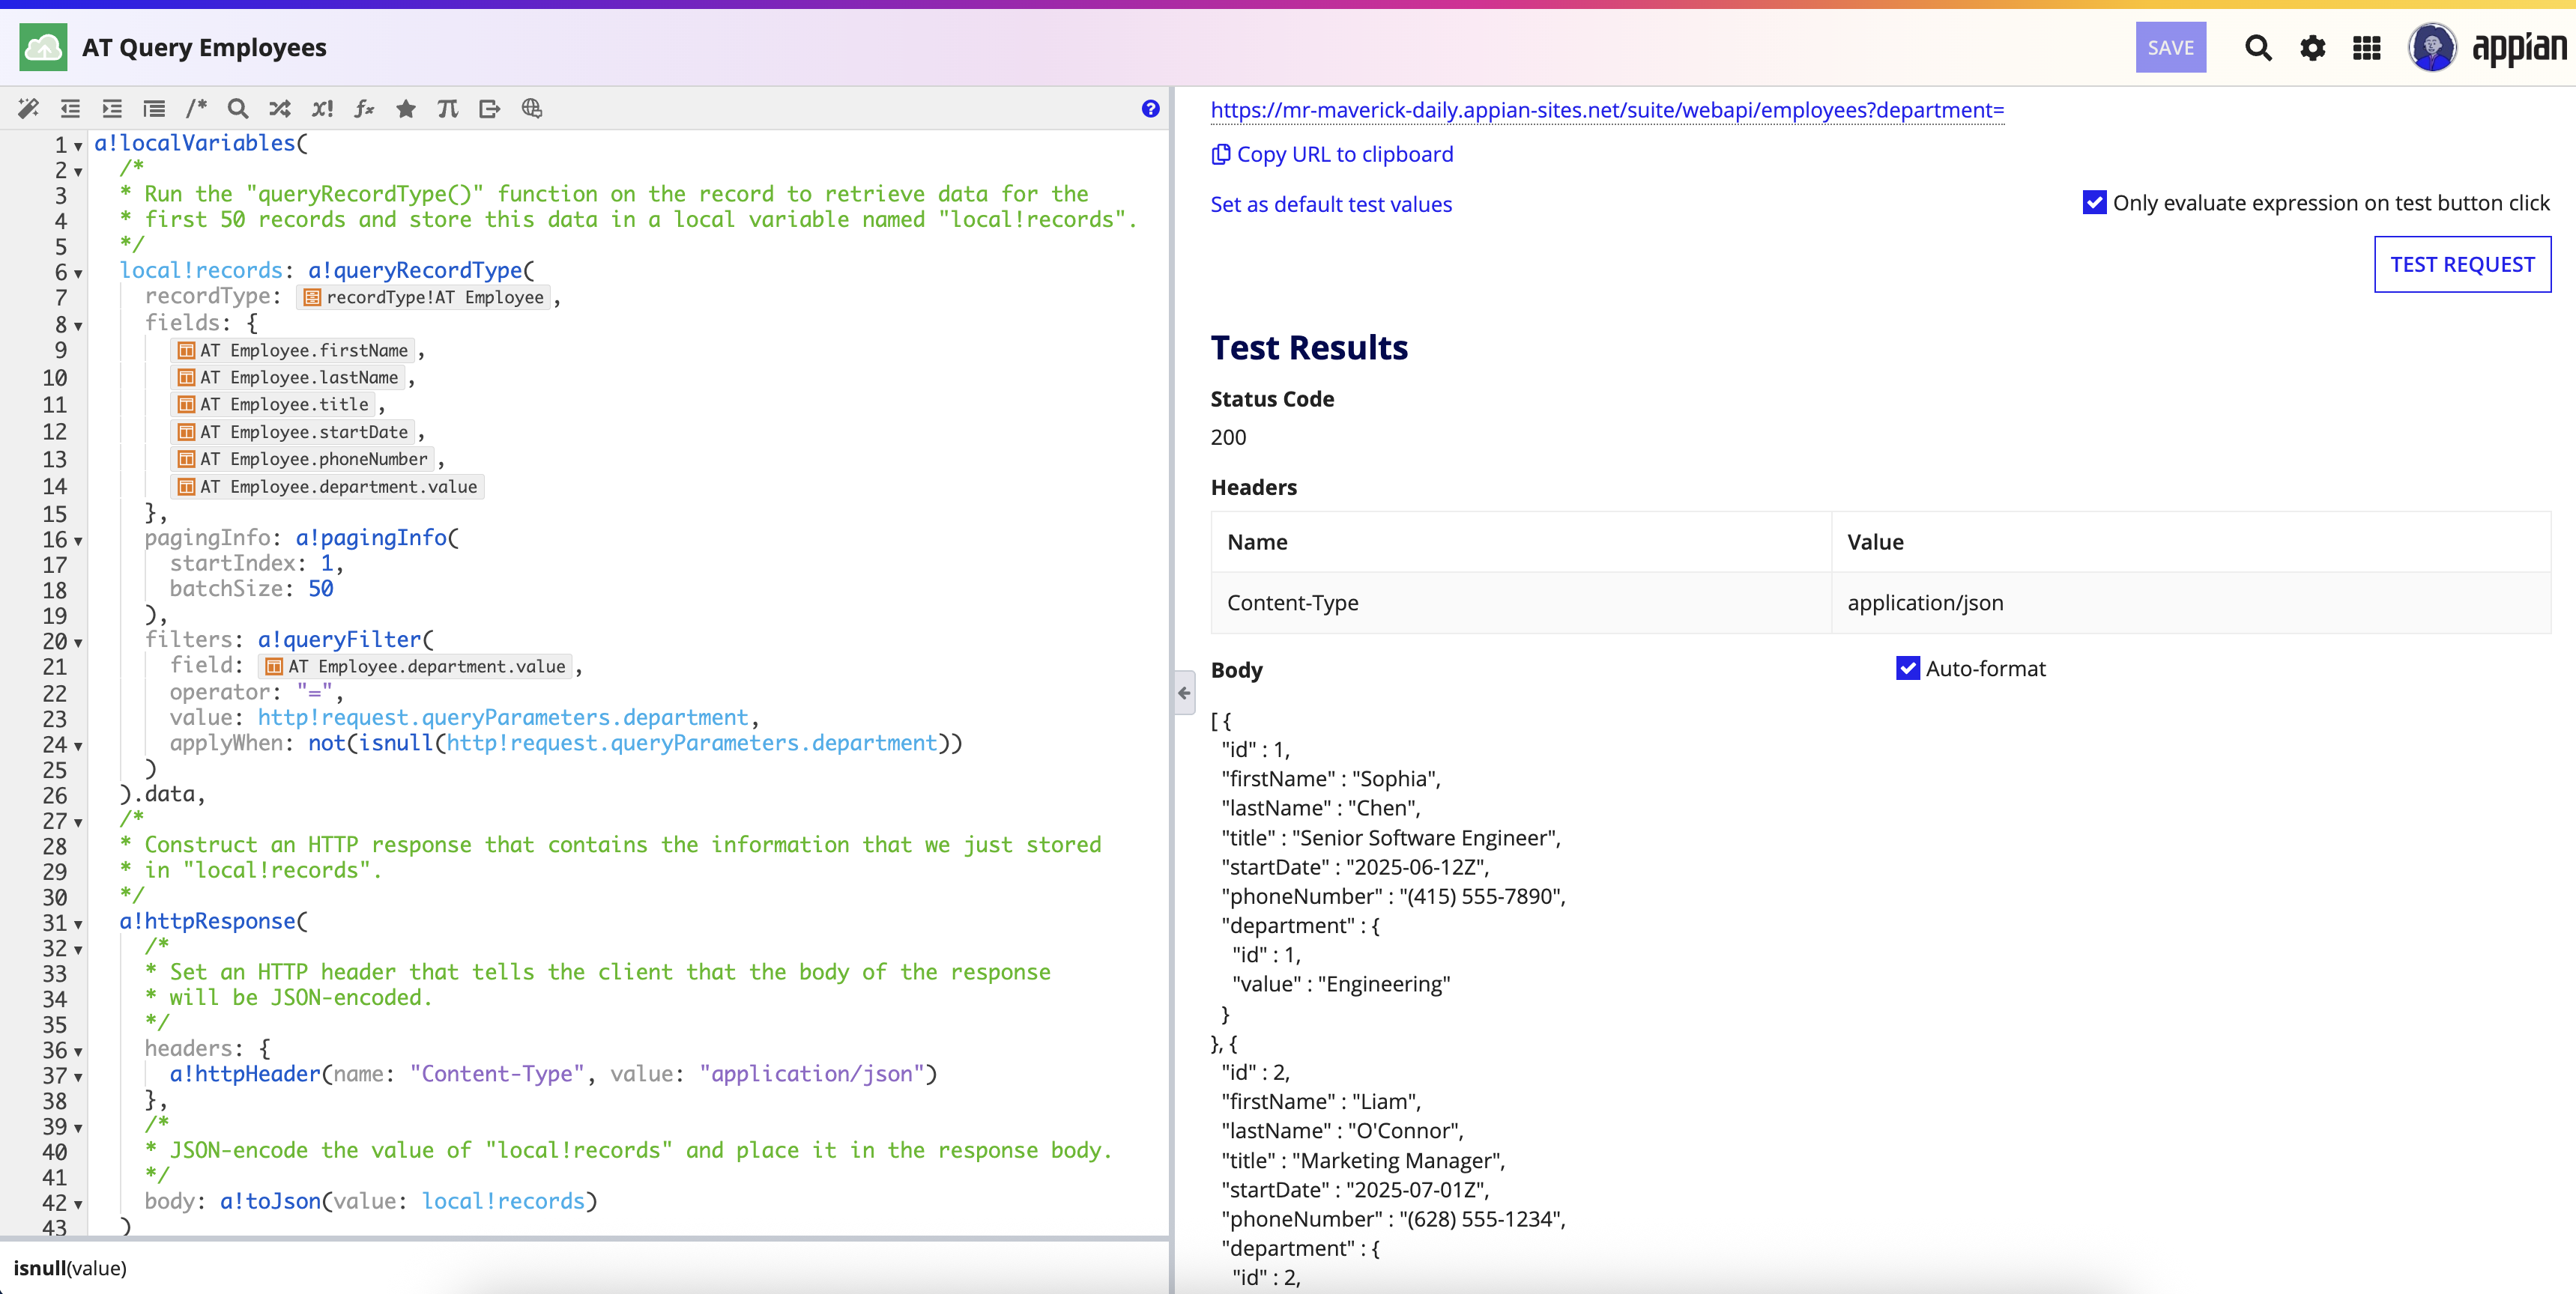The height and width of the screenshot is (1294, 2576).
Task: Click the Content-Type header name cell
Action: pos(1521,603)
